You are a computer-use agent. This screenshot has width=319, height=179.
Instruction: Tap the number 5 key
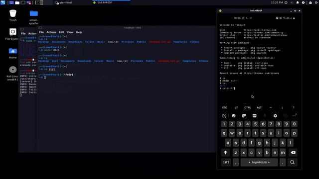(255, 124)
